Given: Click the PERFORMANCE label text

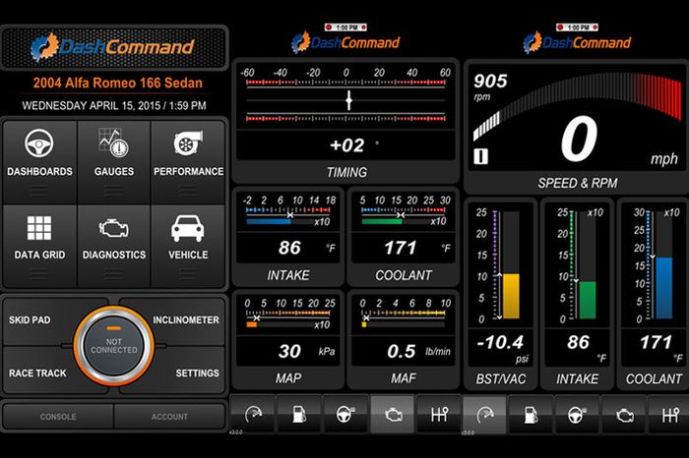Looking at the screenshot, I should (189, 172).
